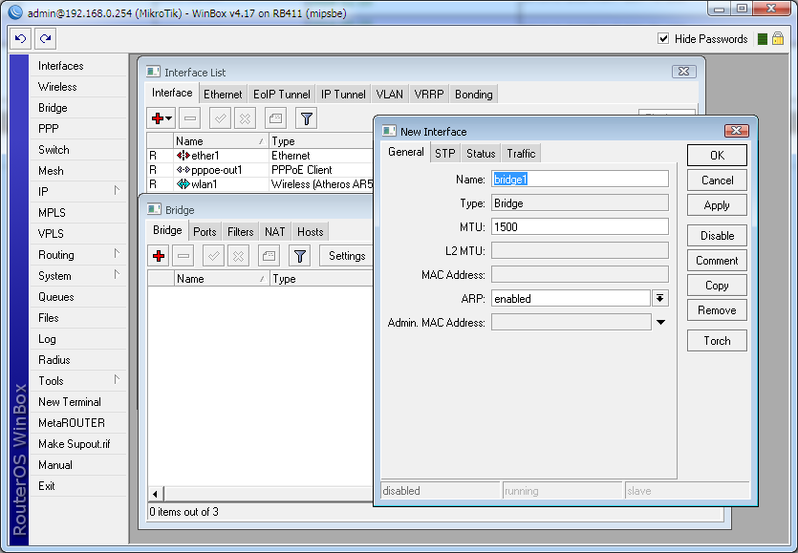Open the Filters tab in Bridge window

tap(240, 232)
